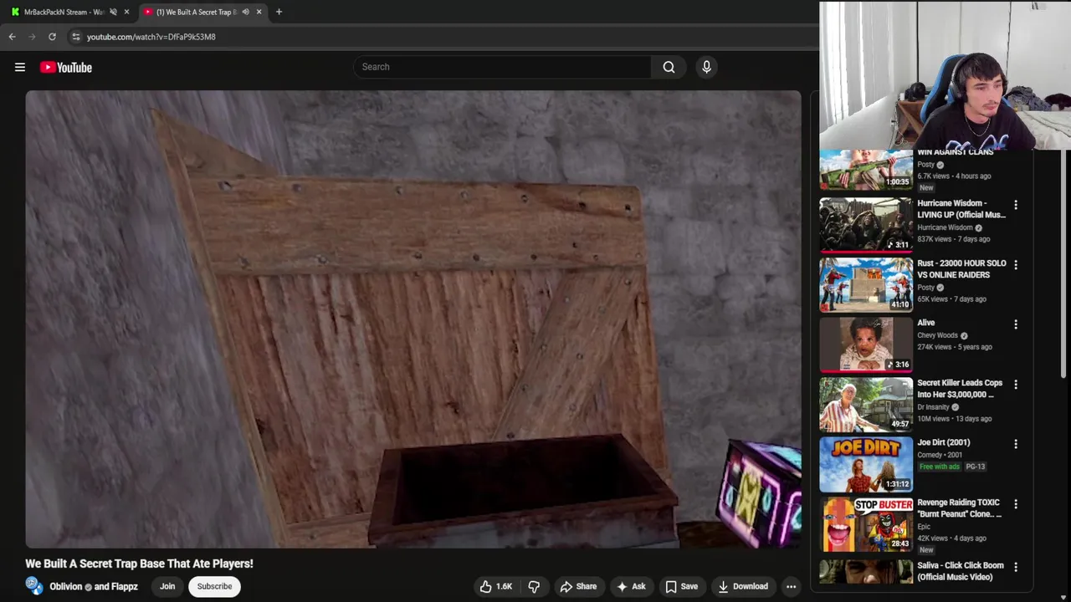Image resolution: width=1071 pixels, height=602 pixels.
Task: Play the Revenge Raiding TOXIC thumbnail
Action: (x=866, y=524)
